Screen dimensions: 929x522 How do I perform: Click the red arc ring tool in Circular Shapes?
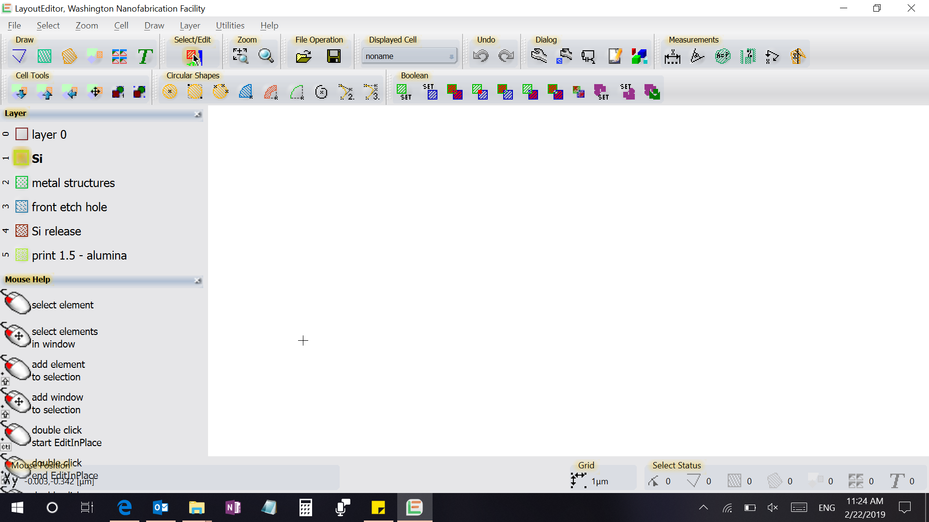[271, 92]
